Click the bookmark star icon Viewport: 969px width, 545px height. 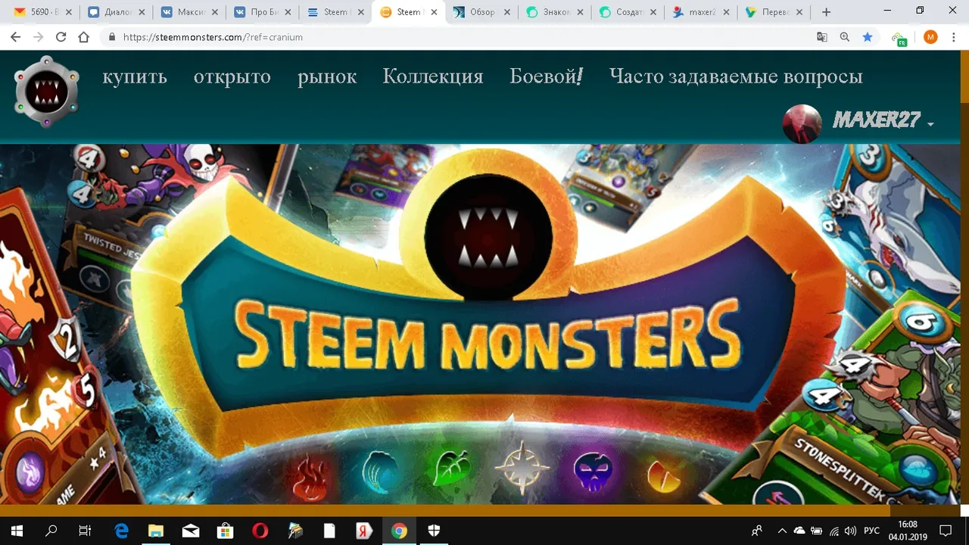[x=868, y=37]
